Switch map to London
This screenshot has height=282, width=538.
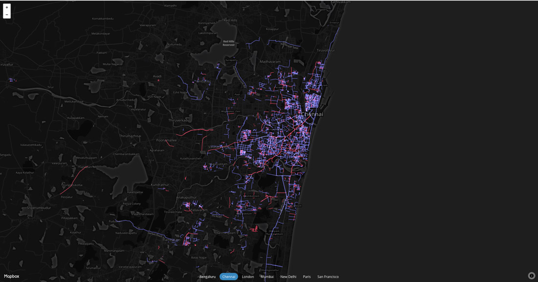coord(248,277)
